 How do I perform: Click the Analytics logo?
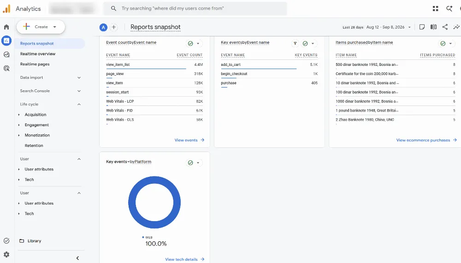coord(6,9)
